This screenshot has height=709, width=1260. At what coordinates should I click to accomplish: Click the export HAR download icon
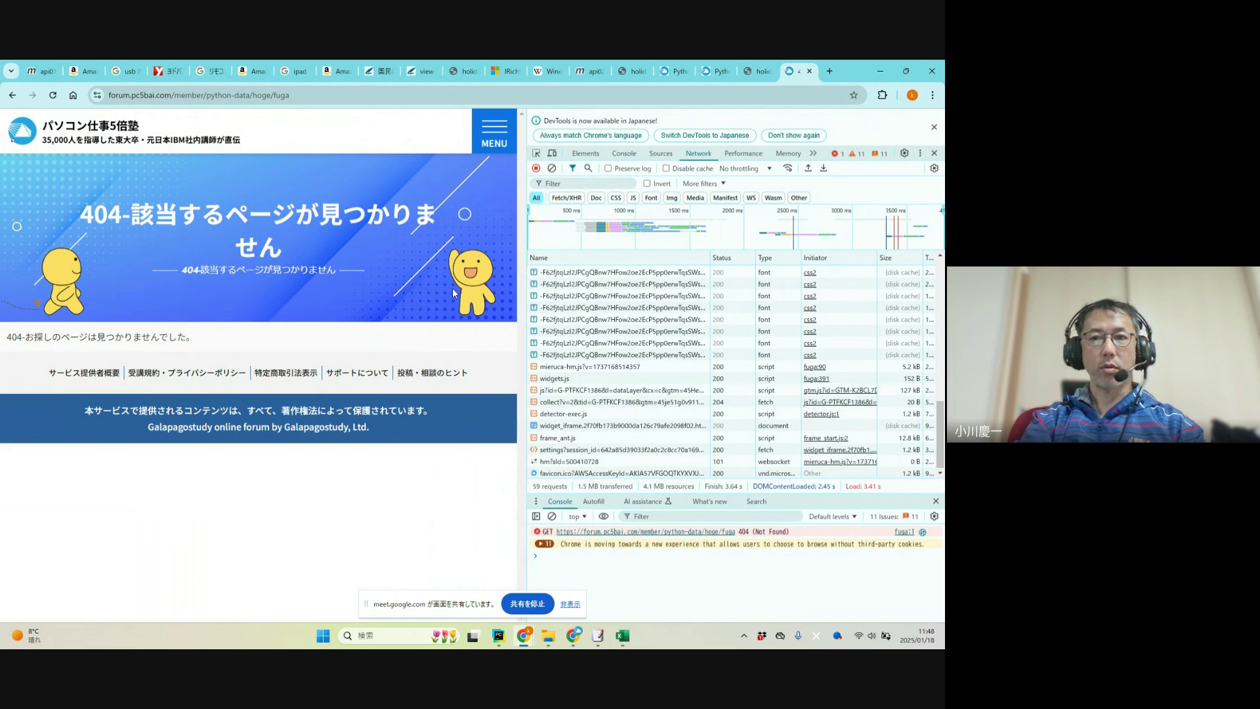pyautogui.click(x=824, y=169)
